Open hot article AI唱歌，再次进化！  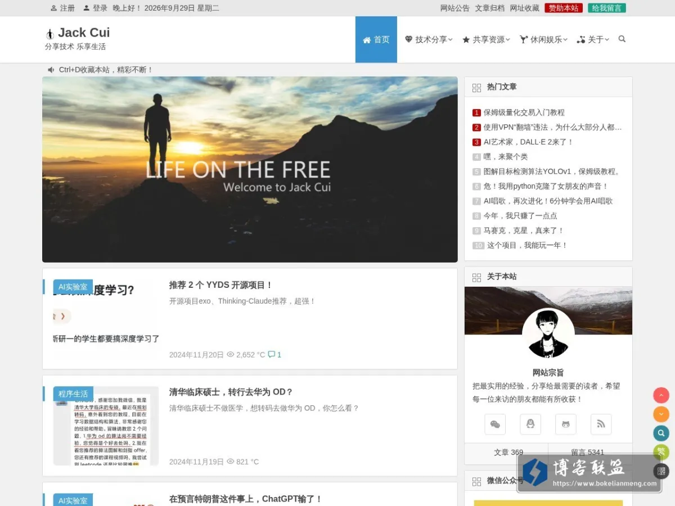(x=548, y=201)
